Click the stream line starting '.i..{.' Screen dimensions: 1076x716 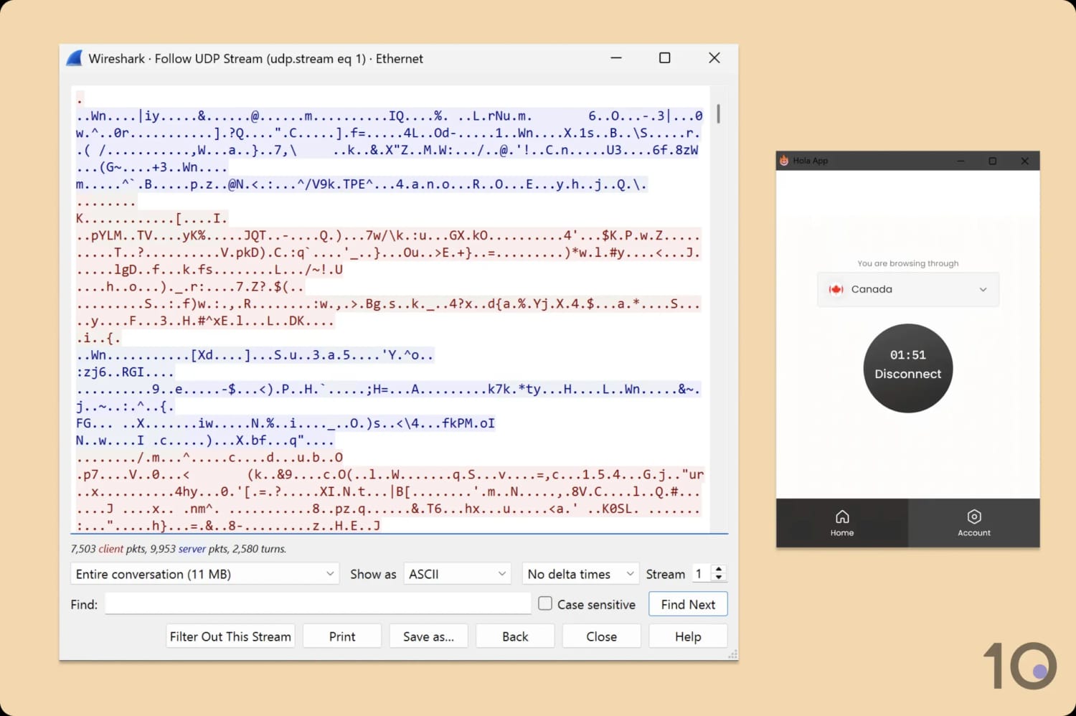click(x=98, y=338)
